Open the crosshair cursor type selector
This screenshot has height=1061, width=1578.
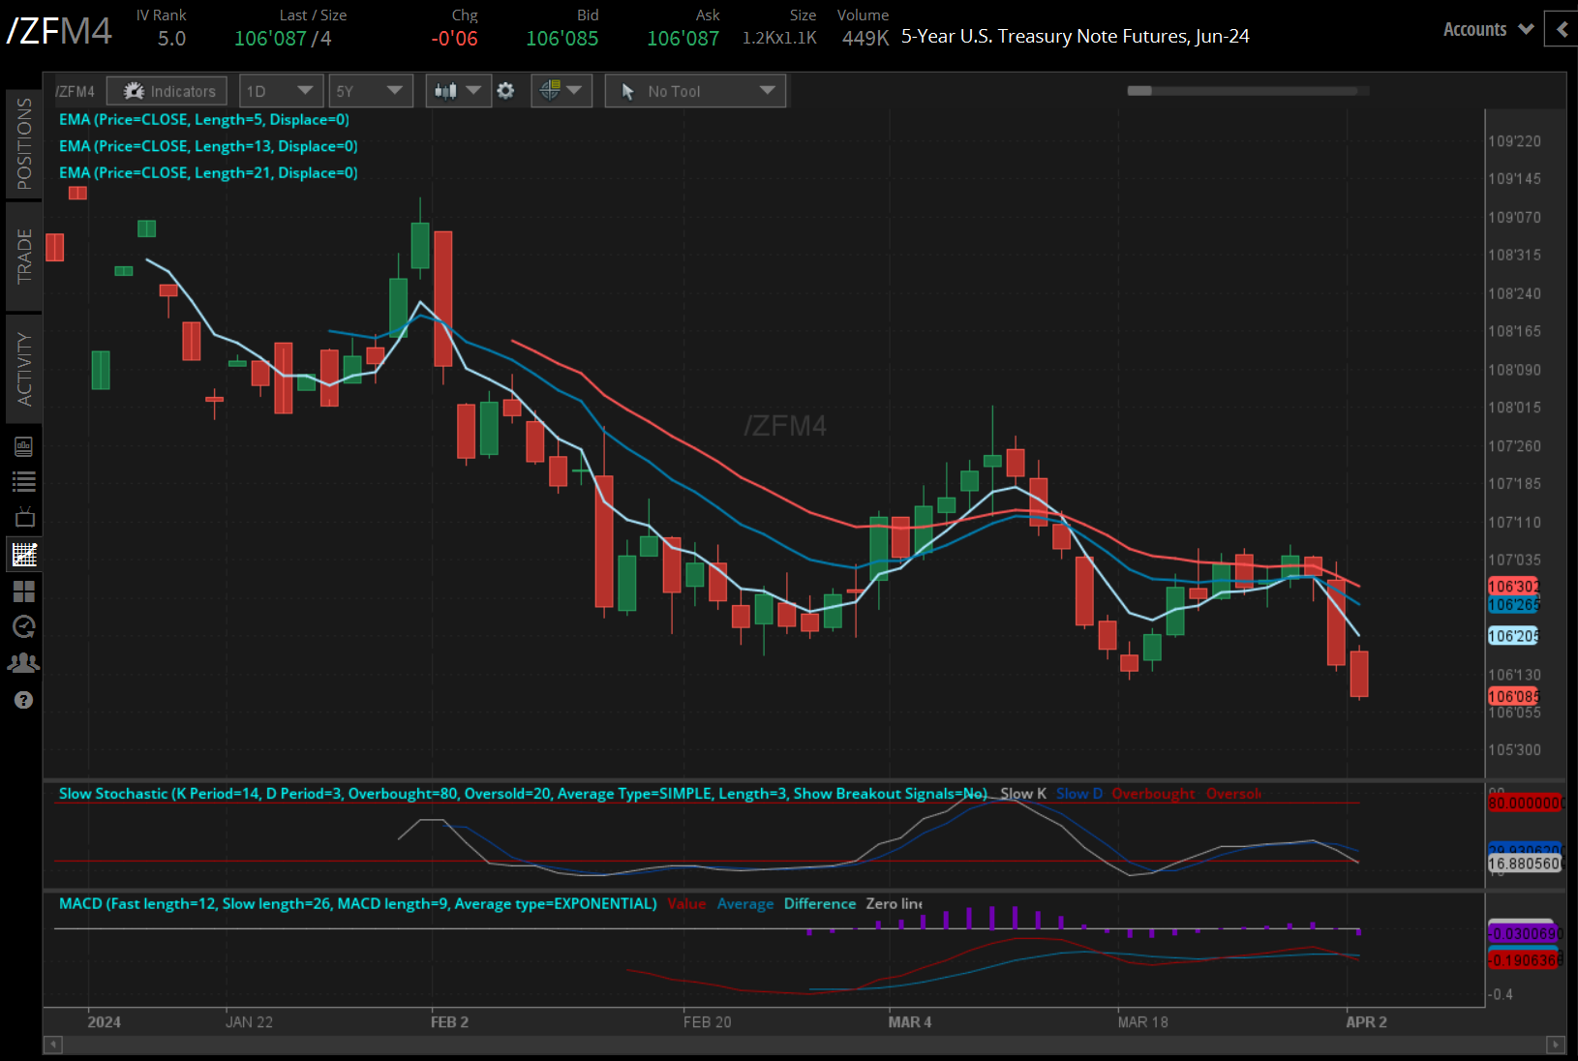[561, 91]
